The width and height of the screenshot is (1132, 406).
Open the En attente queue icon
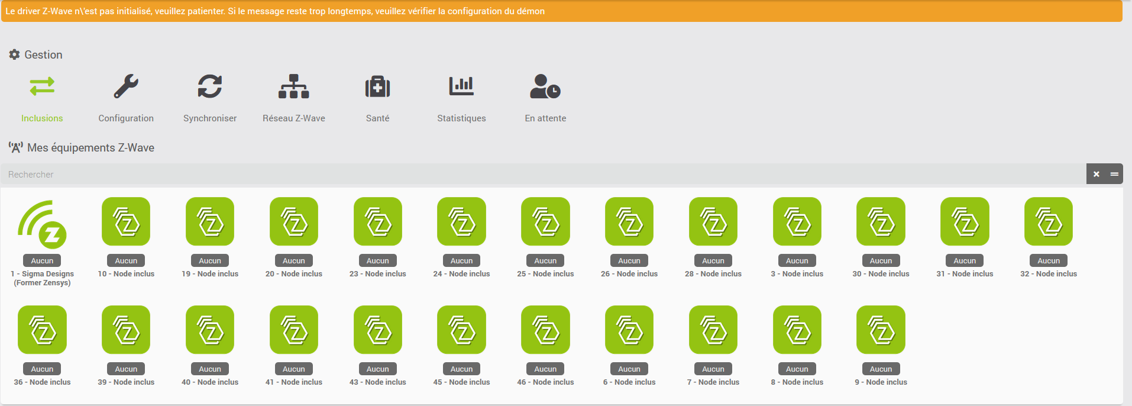tap(545, 87)
